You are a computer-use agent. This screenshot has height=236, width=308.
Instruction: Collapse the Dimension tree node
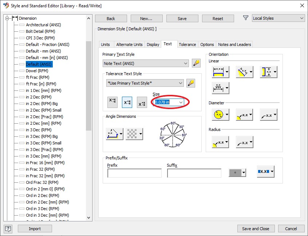pos(7,18)
